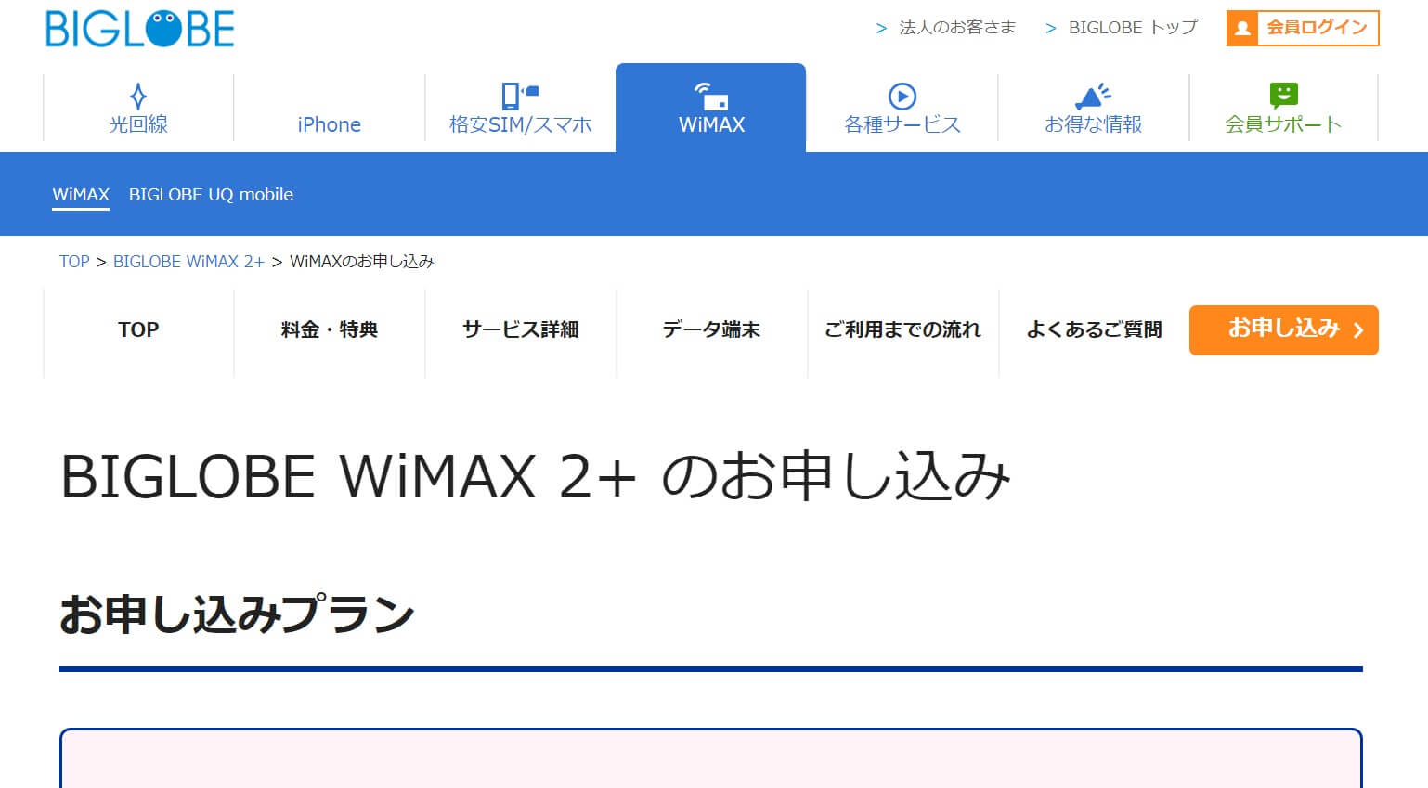The width and height of the screenshot is (1428, 788).
Task: Open the iPhone navigation tab
Action: (329, 108)
